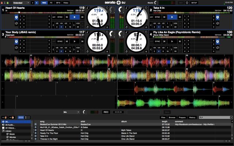This screenshot has height=146, width=234.
Task: Adjust the recording gain knob
Action: tap(84, 112)
